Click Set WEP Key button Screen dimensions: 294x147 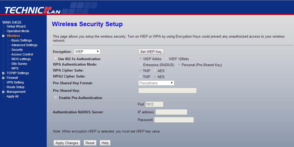(151, 52)
